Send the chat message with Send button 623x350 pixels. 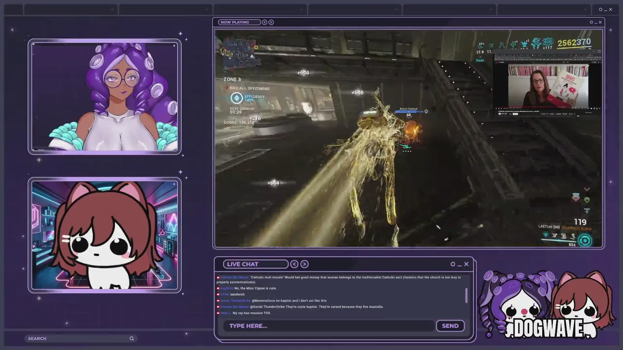coord(450,326)
